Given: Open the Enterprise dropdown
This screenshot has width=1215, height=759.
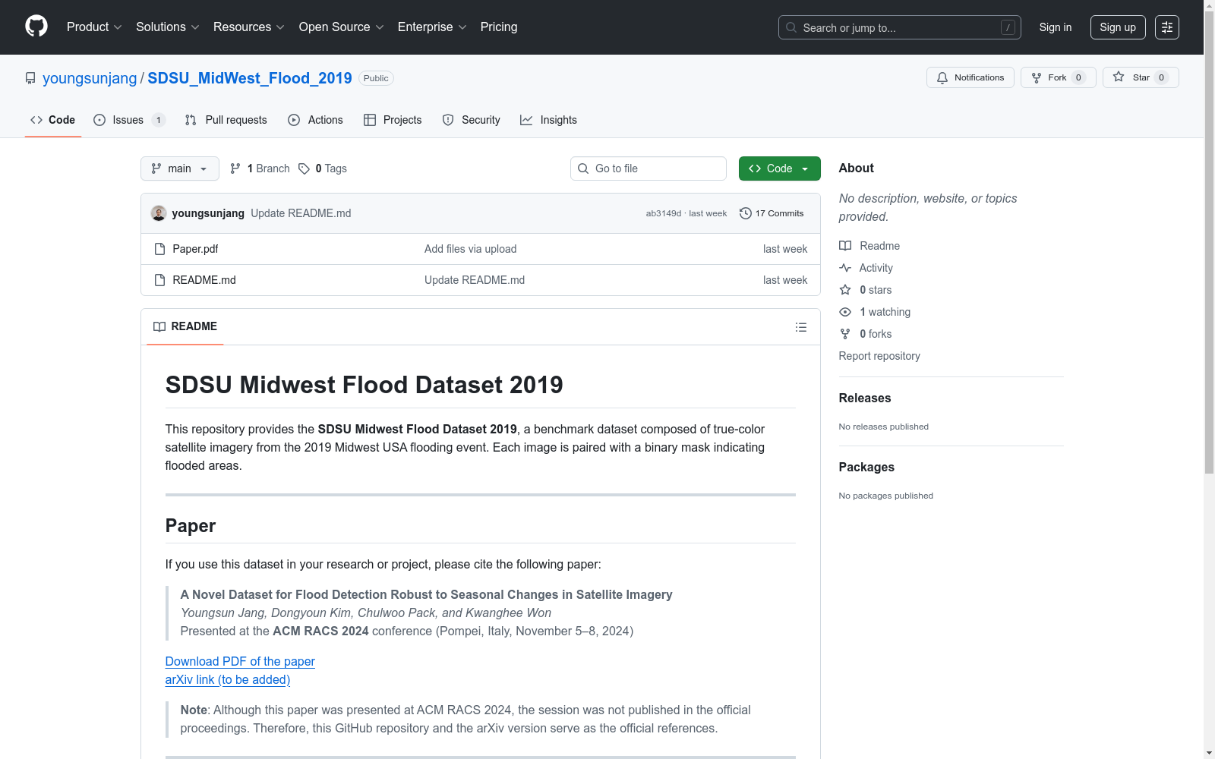Looking at the screenshot, I should click(x=432, y=27).
